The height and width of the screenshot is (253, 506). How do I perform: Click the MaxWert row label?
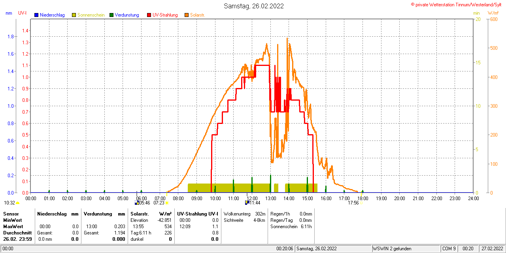[13, 227]
